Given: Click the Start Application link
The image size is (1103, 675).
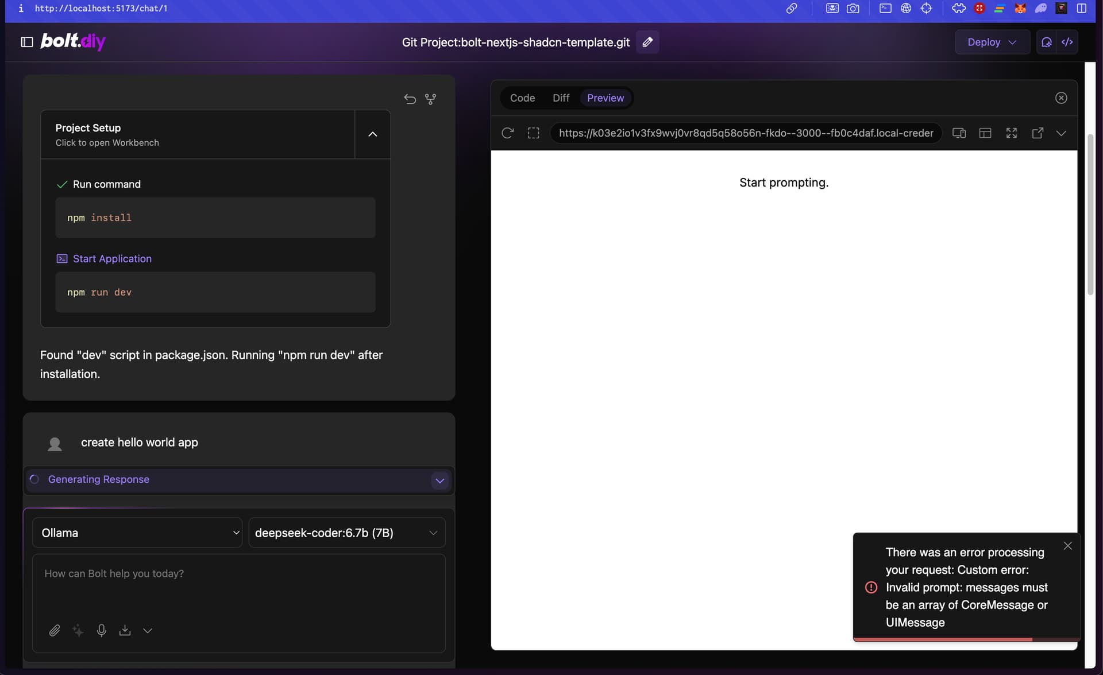Looking at the screenshot, I should point(112,259).
